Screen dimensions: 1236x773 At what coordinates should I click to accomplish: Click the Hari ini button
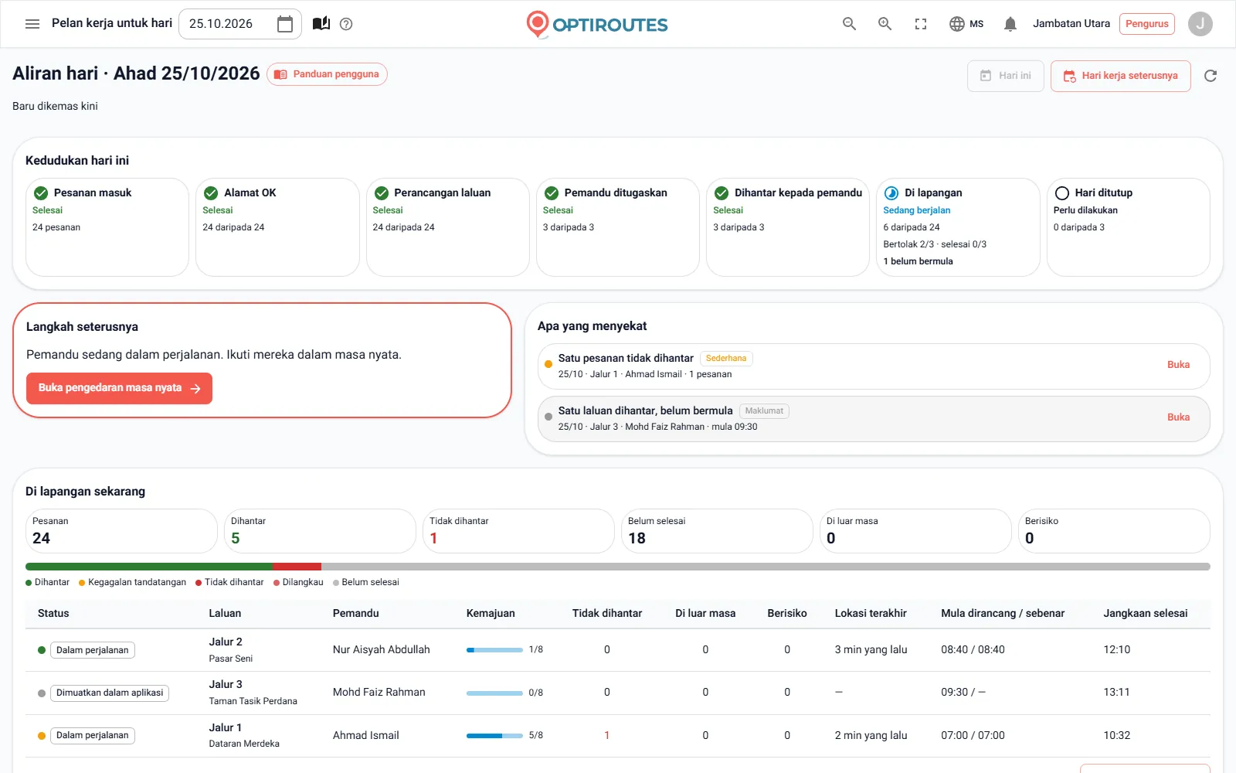1006,76
